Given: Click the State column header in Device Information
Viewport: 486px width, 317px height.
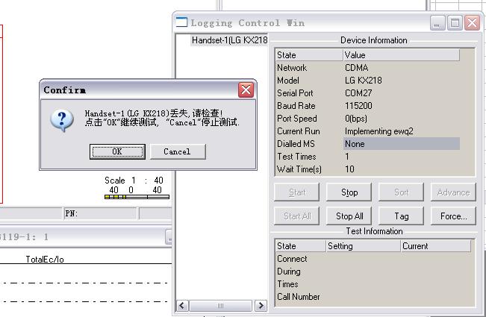Looking at the screenshot, I should pyautogui.click(x=309, y=55).
